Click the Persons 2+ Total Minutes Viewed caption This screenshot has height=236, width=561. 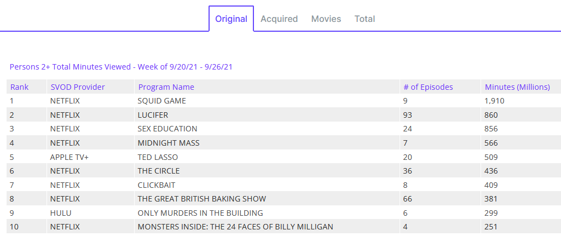pyautogui.click(x=122, y=67)
